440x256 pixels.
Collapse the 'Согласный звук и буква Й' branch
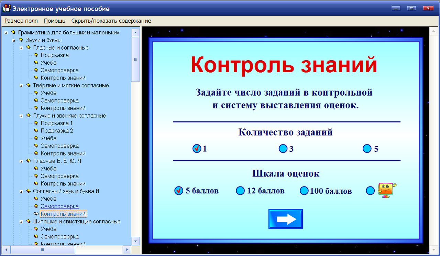coord(21,191)
